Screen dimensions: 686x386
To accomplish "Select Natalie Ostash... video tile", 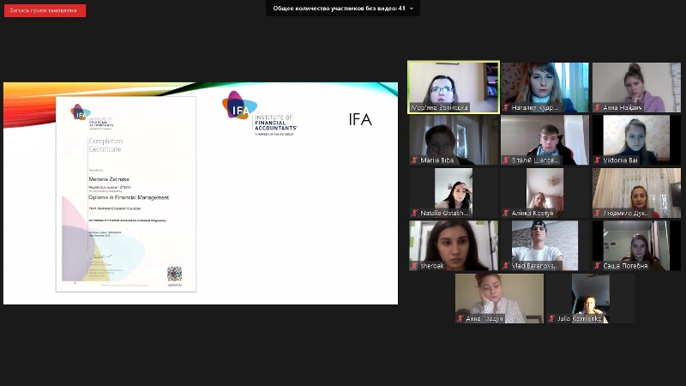I will [454, 193].
